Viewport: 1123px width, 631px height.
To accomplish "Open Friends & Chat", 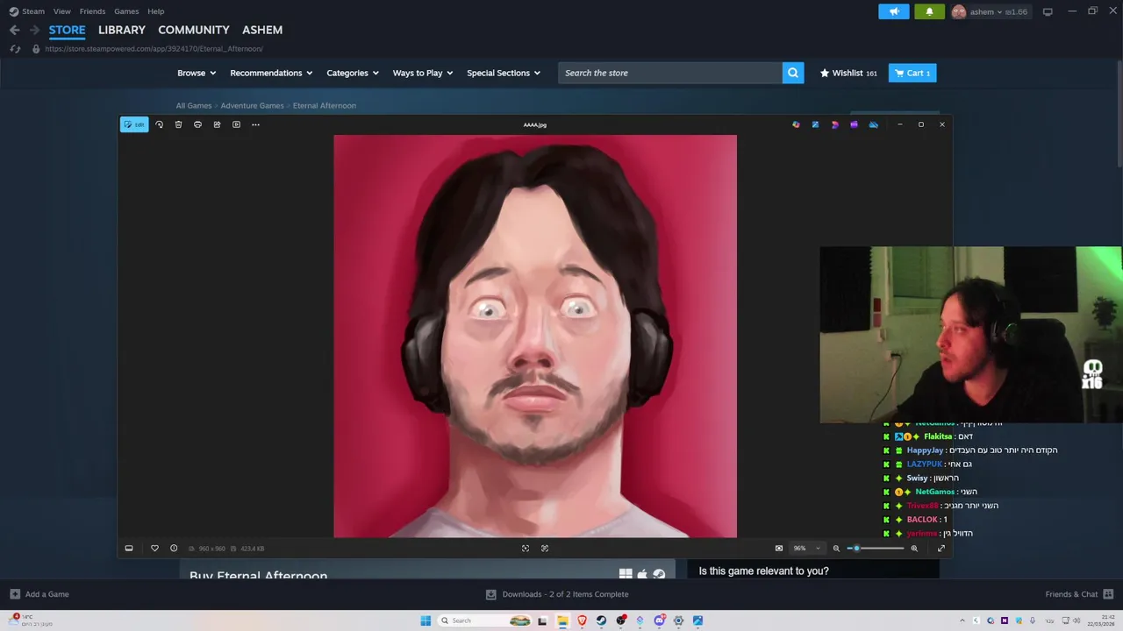I will tap(1079, 594).
